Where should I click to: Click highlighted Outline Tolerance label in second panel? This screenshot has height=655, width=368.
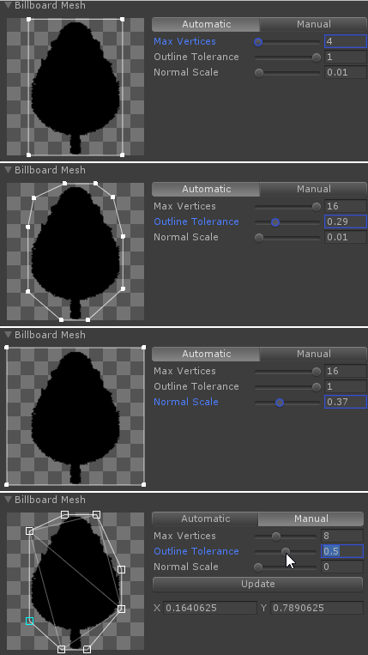coord(196,221)
